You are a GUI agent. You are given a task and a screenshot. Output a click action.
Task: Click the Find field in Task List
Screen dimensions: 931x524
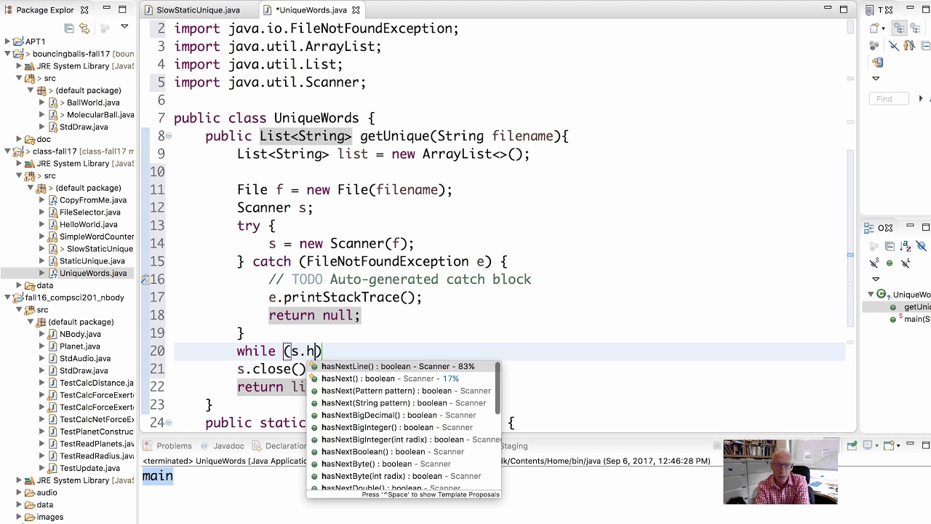(889, 99)
